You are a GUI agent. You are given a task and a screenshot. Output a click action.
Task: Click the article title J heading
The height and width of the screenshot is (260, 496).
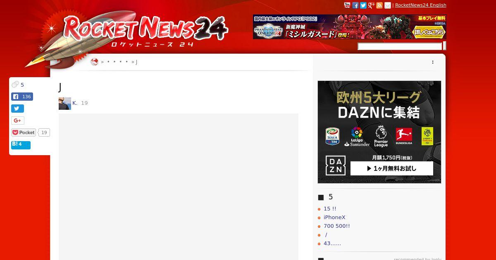[60, 87]
